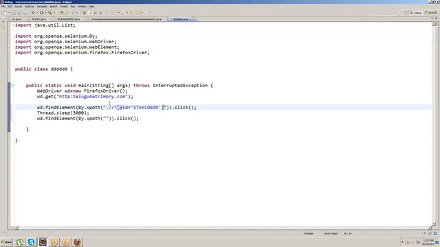Open the Project menu
This screenshot has height=247, width=440.
pyautogui.click(x=64, y=6)
